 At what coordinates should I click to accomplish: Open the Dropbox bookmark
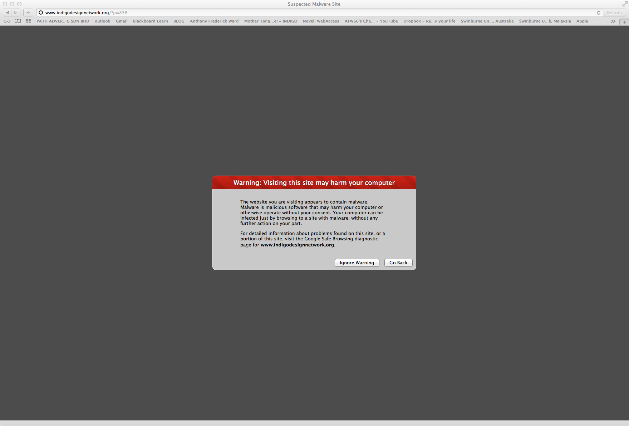pos(429,21)
